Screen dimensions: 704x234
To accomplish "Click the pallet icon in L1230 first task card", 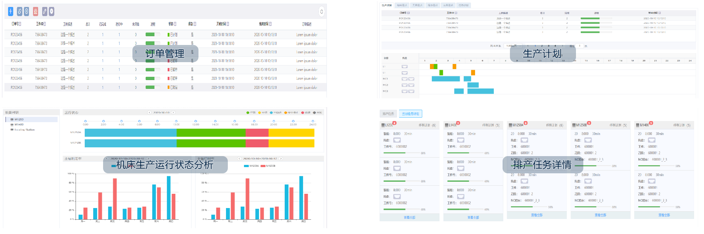I will coord(397,140).
